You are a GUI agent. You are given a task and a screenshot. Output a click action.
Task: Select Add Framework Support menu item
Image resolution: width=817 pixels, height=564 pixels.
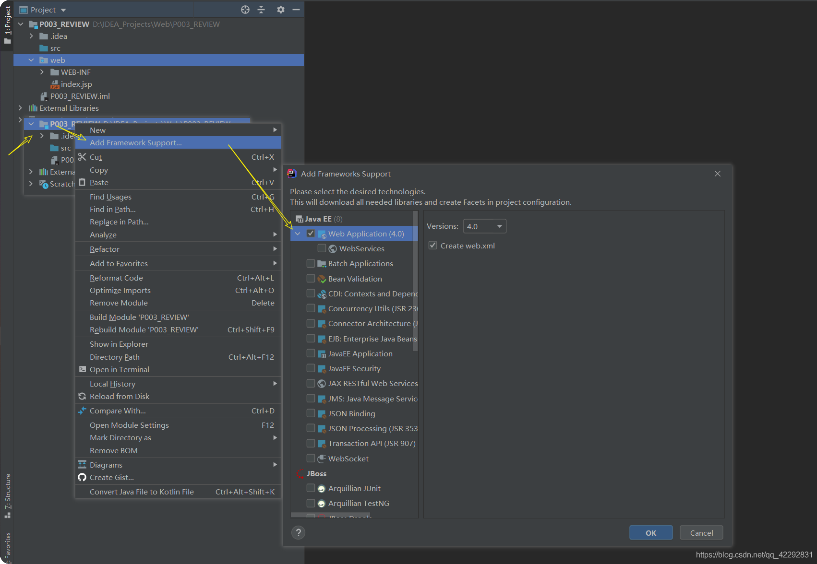point(135,142)
